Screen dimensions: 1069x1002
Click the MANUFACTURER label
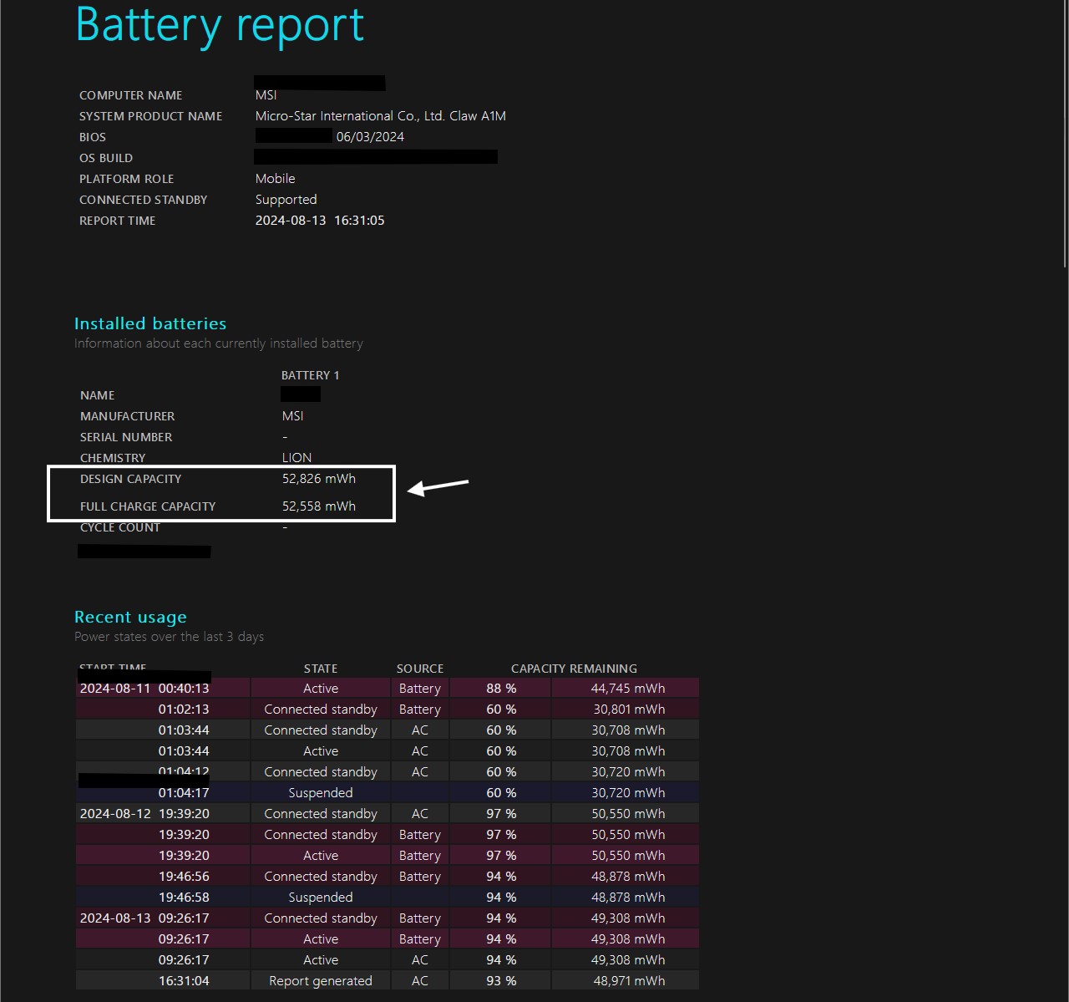tap(127, 416)
